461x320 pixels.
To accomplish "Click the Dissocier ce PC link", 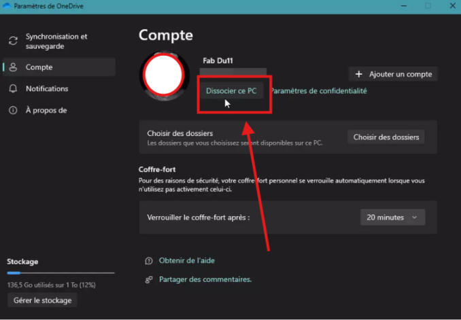I will (231, 91).
